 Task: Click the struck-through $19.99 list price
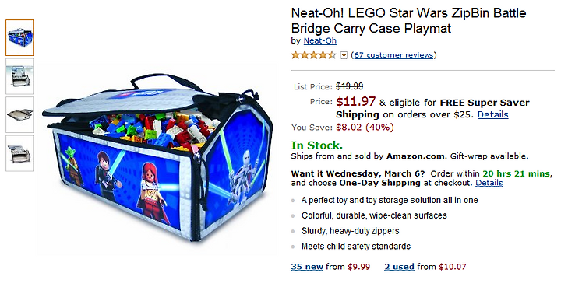(350, 86)
